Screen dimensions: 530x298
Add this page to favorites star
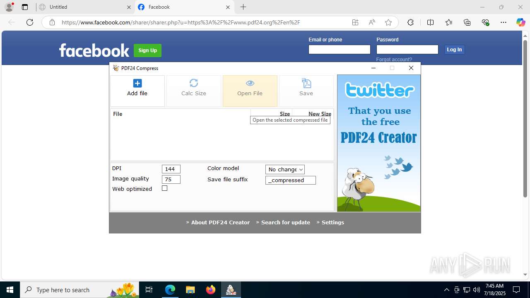click(x=388, y=22)
